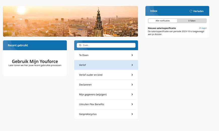Click the salarisspecificatie periode 2023-10 description
This screenshot has height=131, width=219.
(x=176, y=33)
